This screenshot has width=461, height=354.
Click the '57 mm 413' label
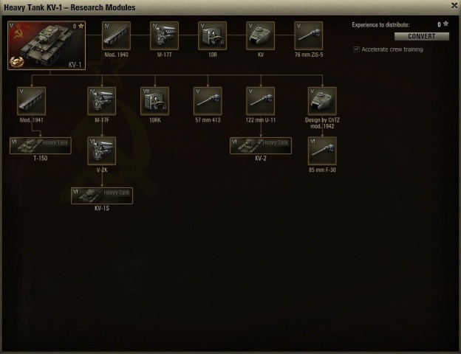tap(208, 119)
